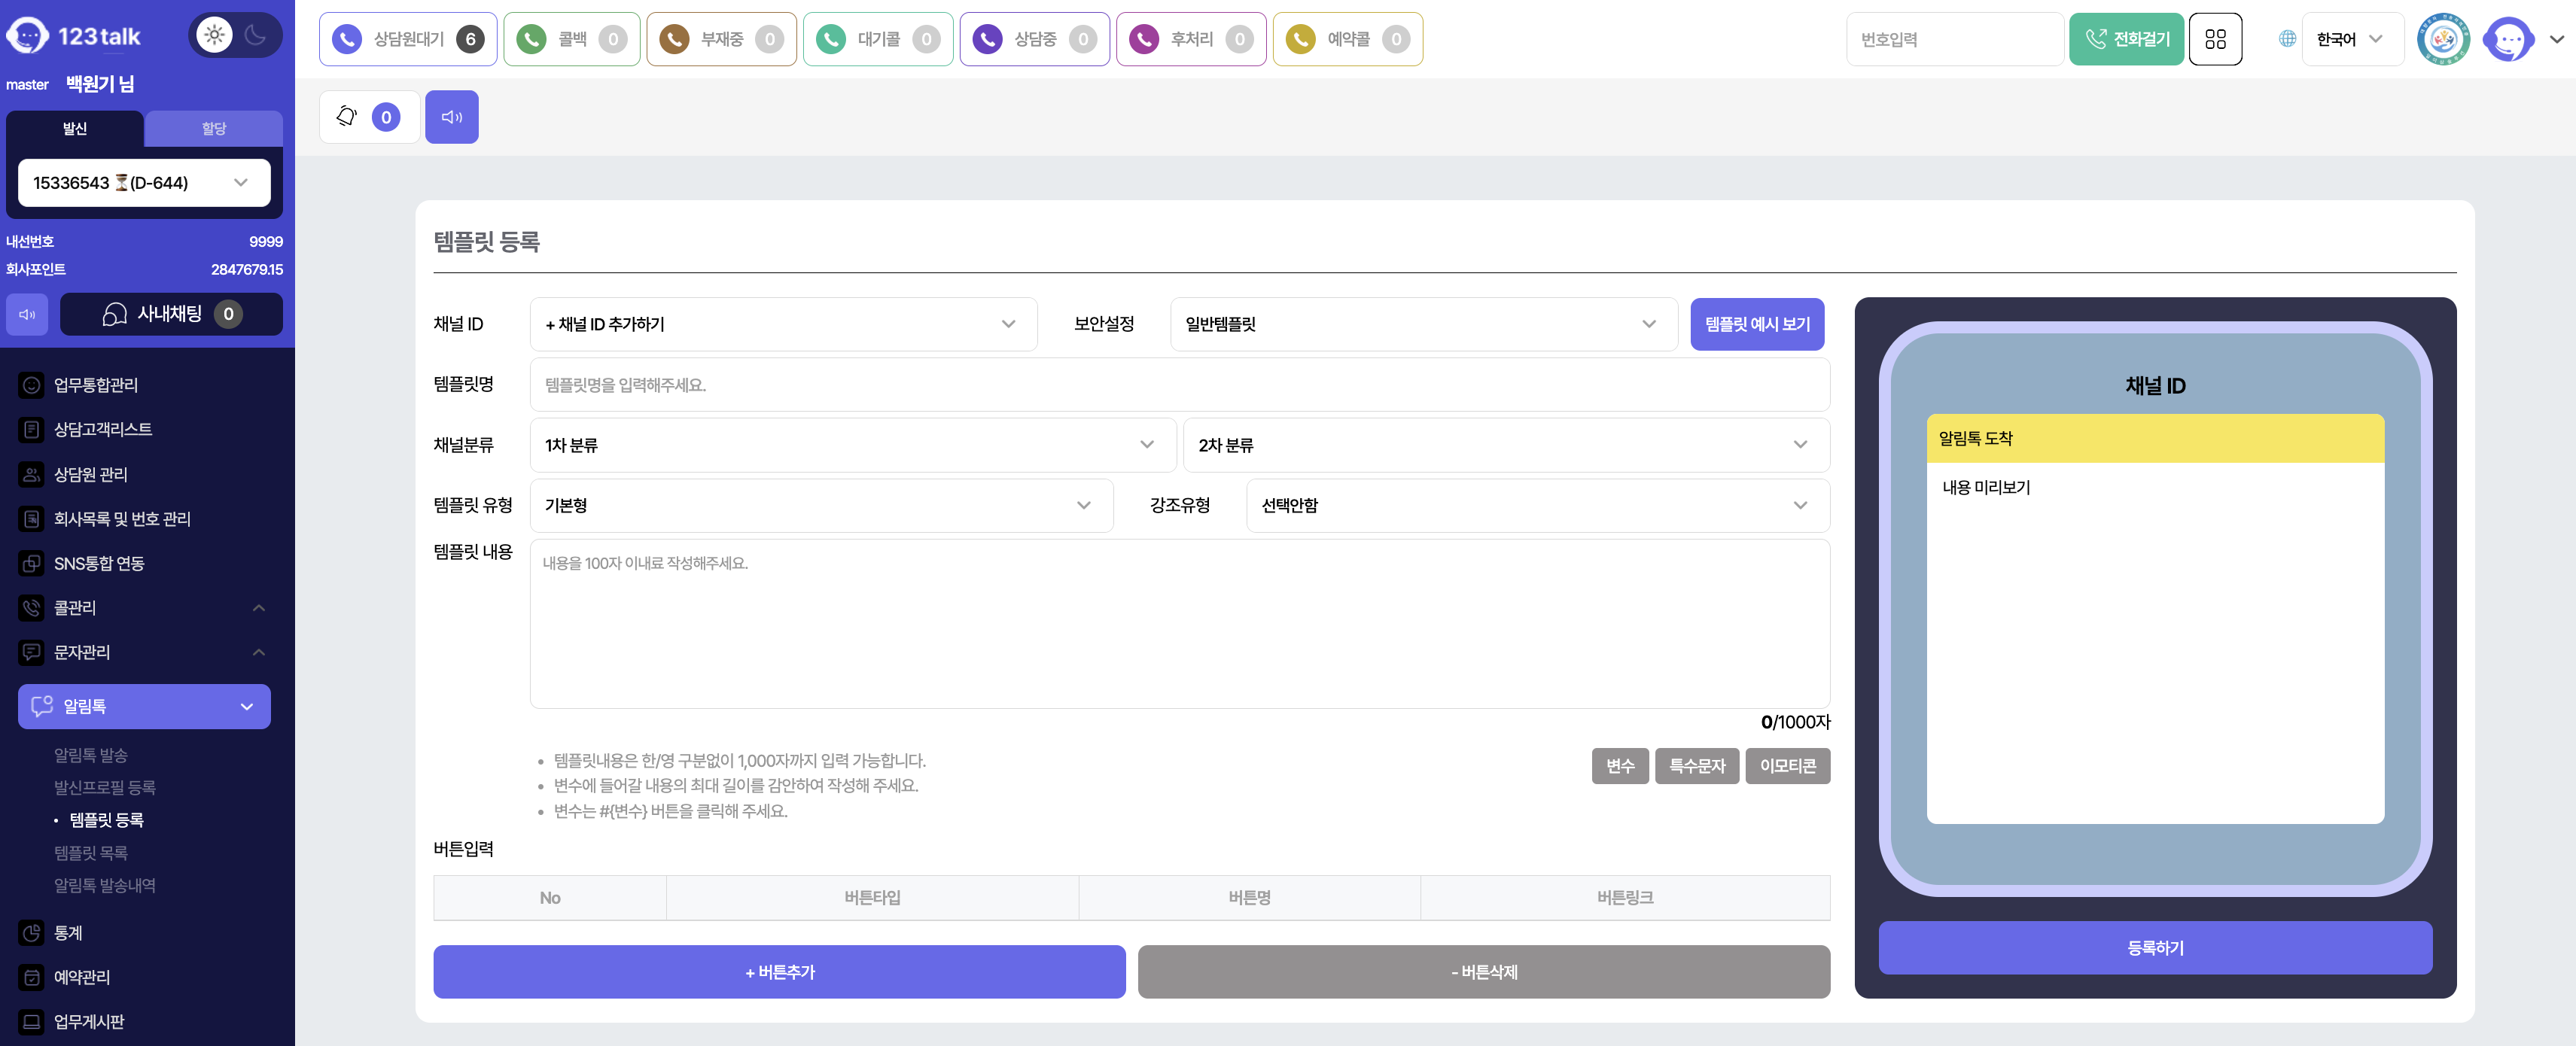Click the user avatar icon at top right
The width and height of the screenshot is (2576, 1046).
(2508, 39)
